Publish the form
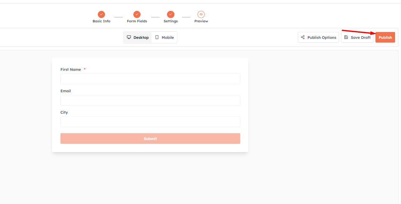 click(385, 37)
